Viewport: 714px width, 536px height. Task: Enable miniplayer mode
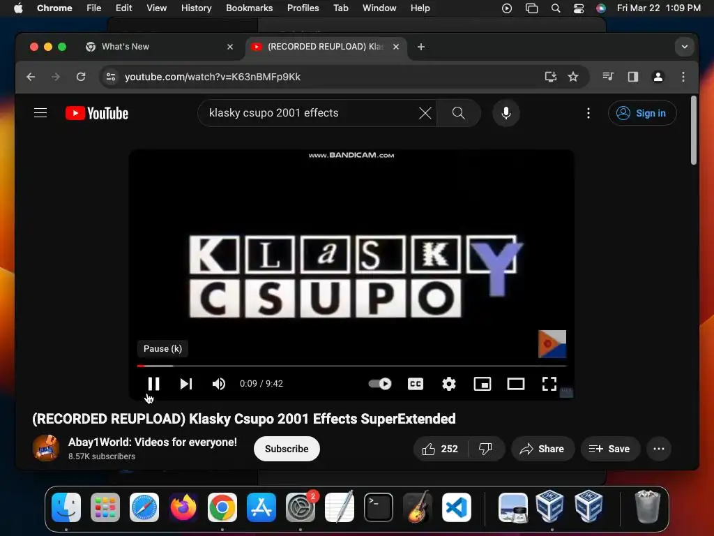click(x=483, y=384)
